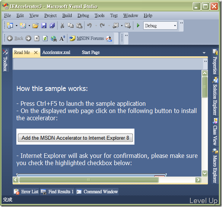This screenshot has height=207, width=222.
Task: Refresh the page with the refresh icon
Action: click(x=45, y=38)
